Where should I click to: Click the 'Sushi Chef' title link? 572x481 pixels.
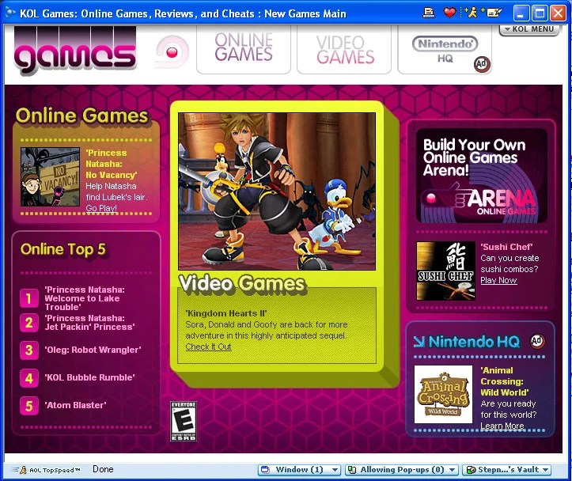click(506, 248)
